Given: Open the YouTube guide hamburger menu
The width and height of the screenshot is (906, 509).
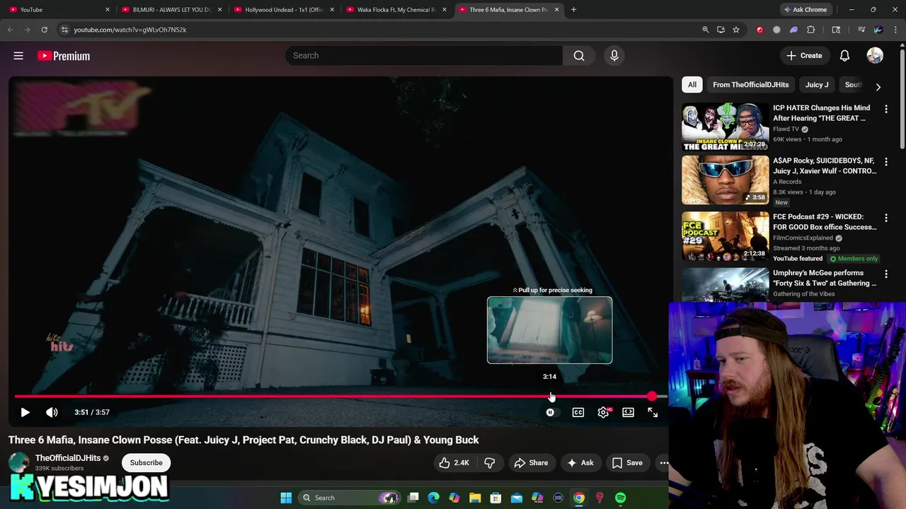Looking at the screenshot, I should (18, 56).
